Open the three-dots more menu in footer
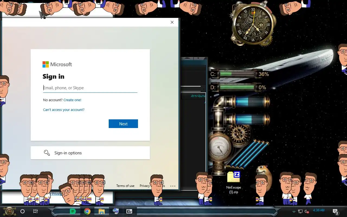Screen dimensions: 347x217 [173, 186]
